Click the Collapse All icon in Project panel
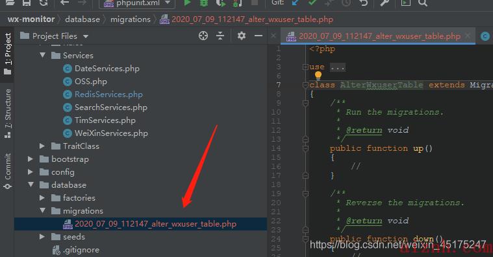The height and width of the screenshot is (257, 493). pyautogui.click(x=220, y=36)
